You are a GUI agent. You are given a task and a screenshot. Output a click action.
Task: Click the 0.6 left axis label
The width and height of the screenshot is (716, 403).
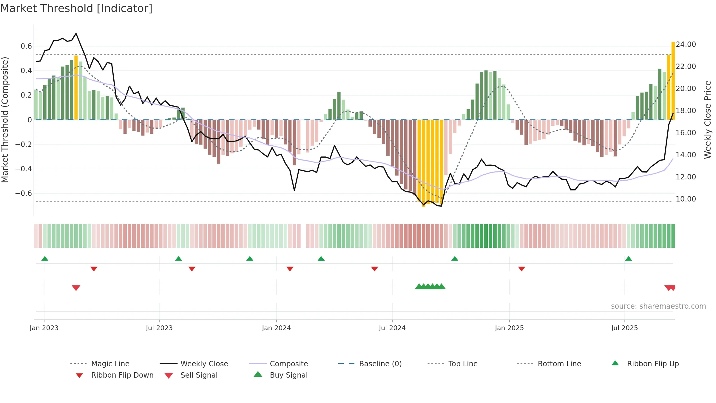pos(26,46)
